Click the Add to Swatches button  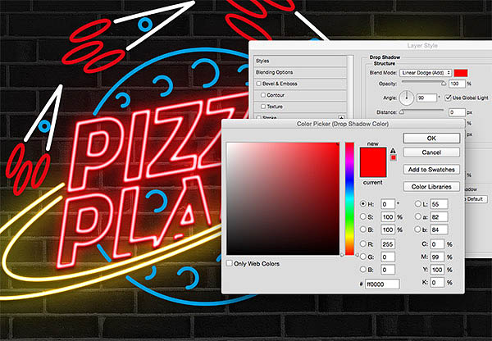tap(431, 169)
